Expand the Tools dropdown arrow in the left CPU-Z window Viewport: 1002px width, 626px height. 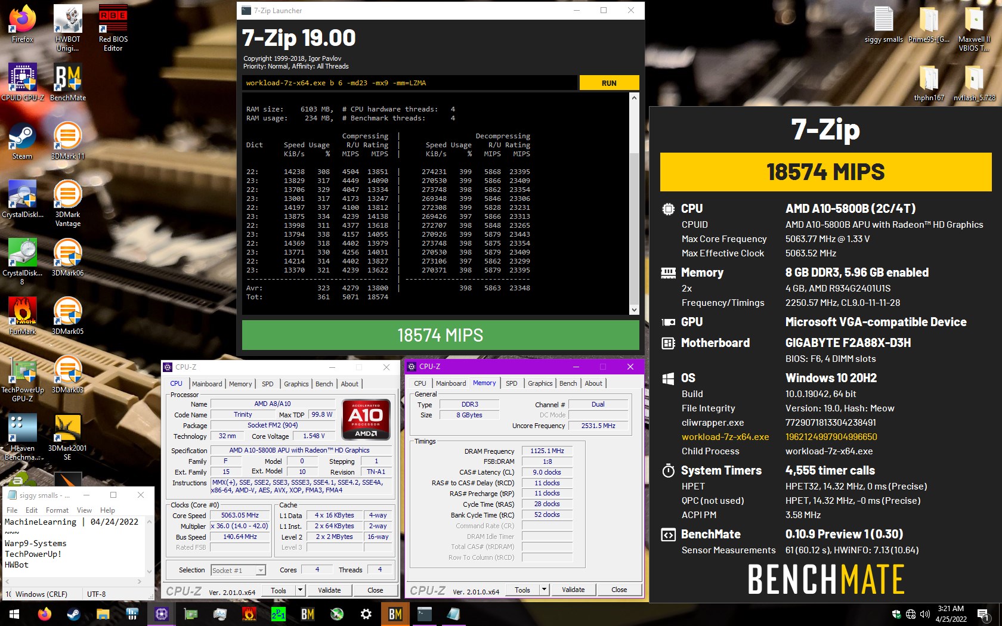pyautogui.click(x=300, y=590)
